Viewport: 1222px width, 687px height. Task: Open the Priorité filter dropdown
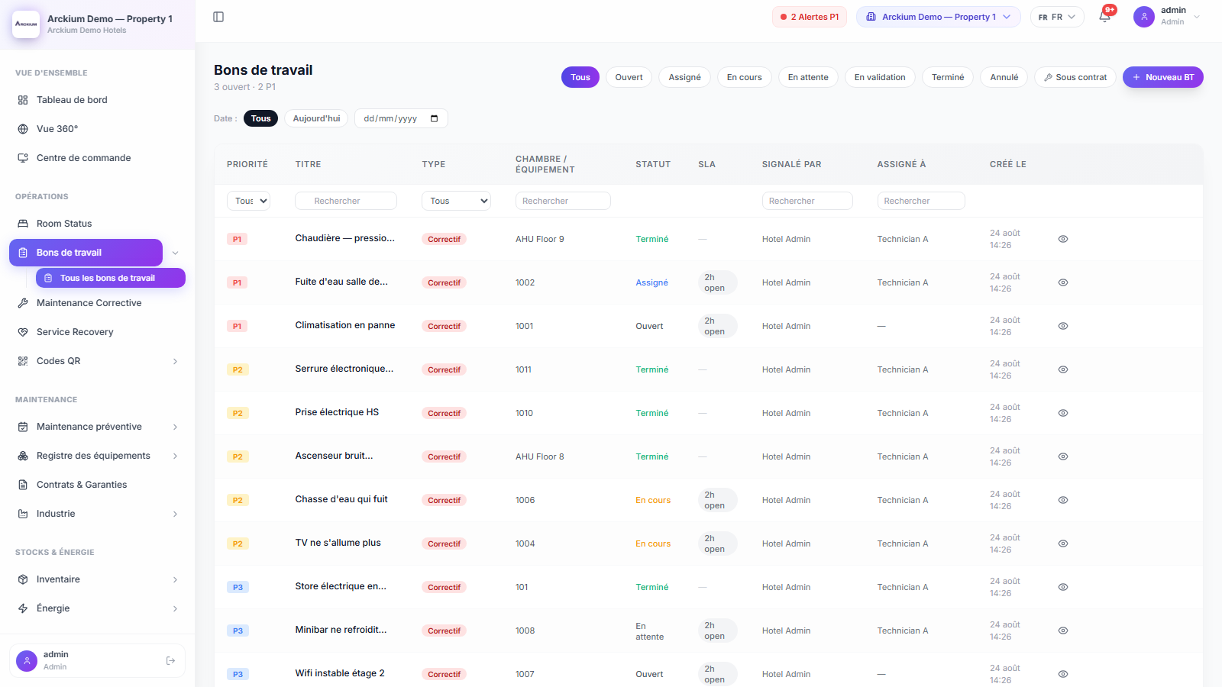pos(248,201)
